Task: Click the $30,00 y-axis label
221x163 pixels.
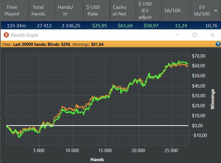Action: click(x=199, y=96)
